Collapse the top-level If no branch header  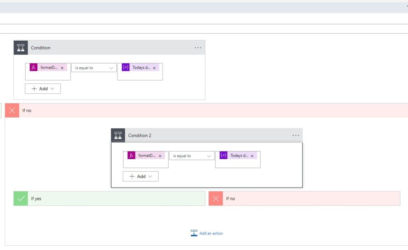point(206,110)
